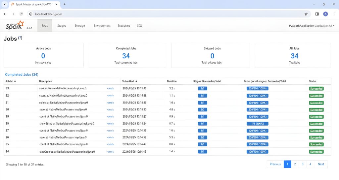
Task: Go to pagination page 2
Action: [x=295, y=164]
